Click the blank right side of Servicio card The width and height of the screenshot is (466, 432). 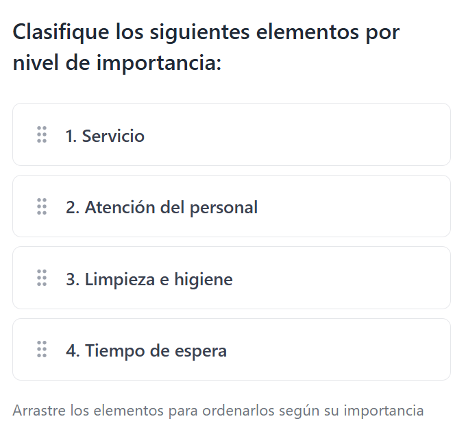tap(356, 135)
